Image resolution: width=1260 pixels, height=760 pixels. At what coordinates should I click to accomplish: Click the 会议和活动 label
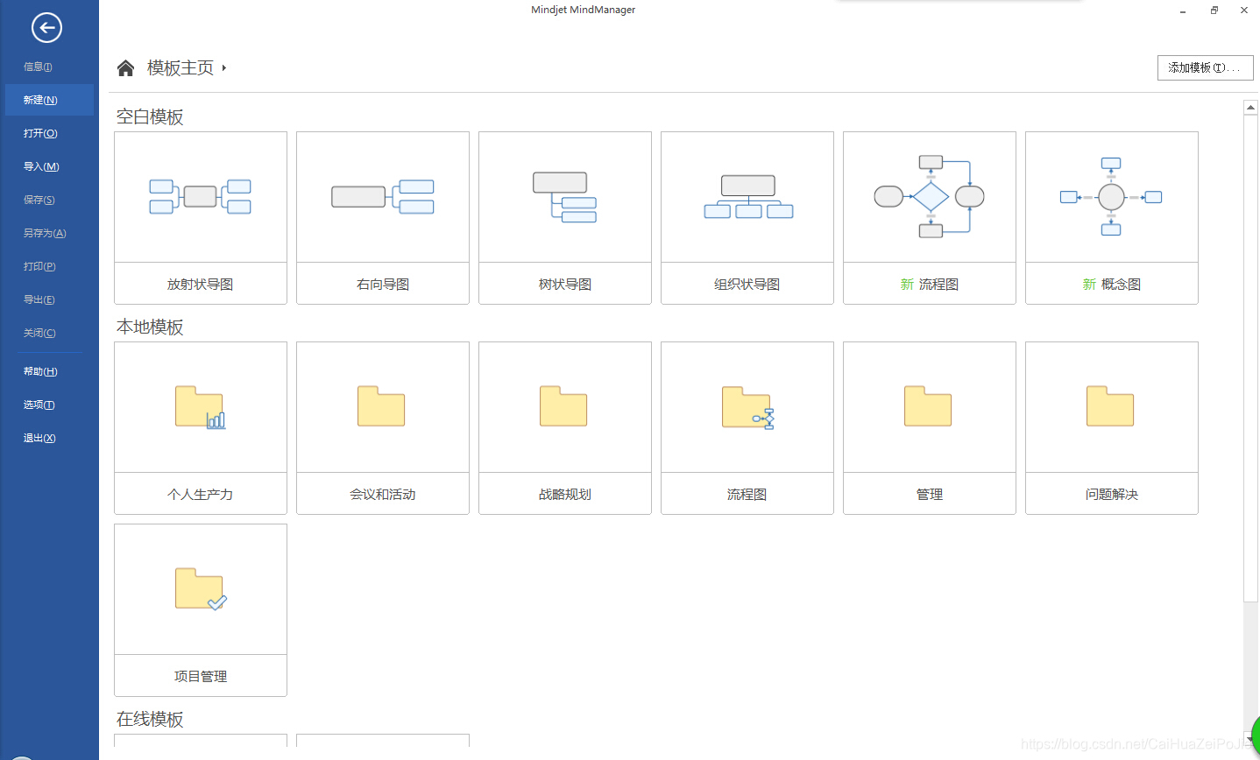pos(383,494)
